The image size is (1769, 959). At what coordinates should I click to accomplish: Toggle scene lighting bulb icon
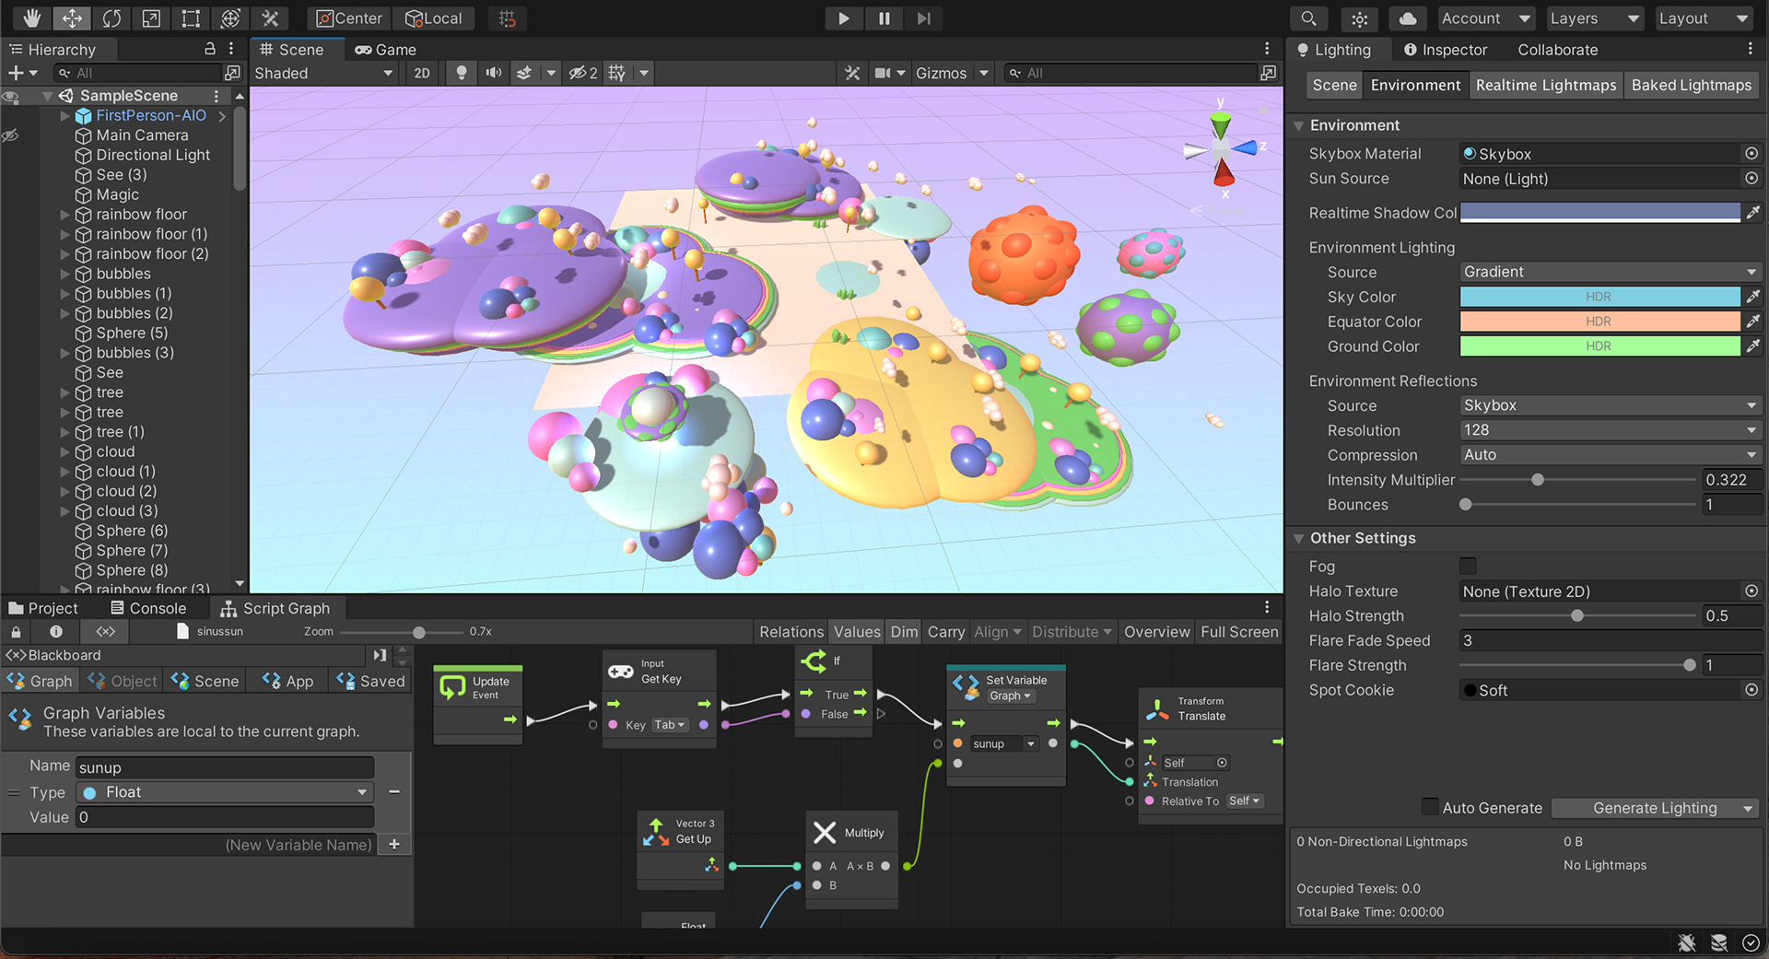[x=462, y=73]
